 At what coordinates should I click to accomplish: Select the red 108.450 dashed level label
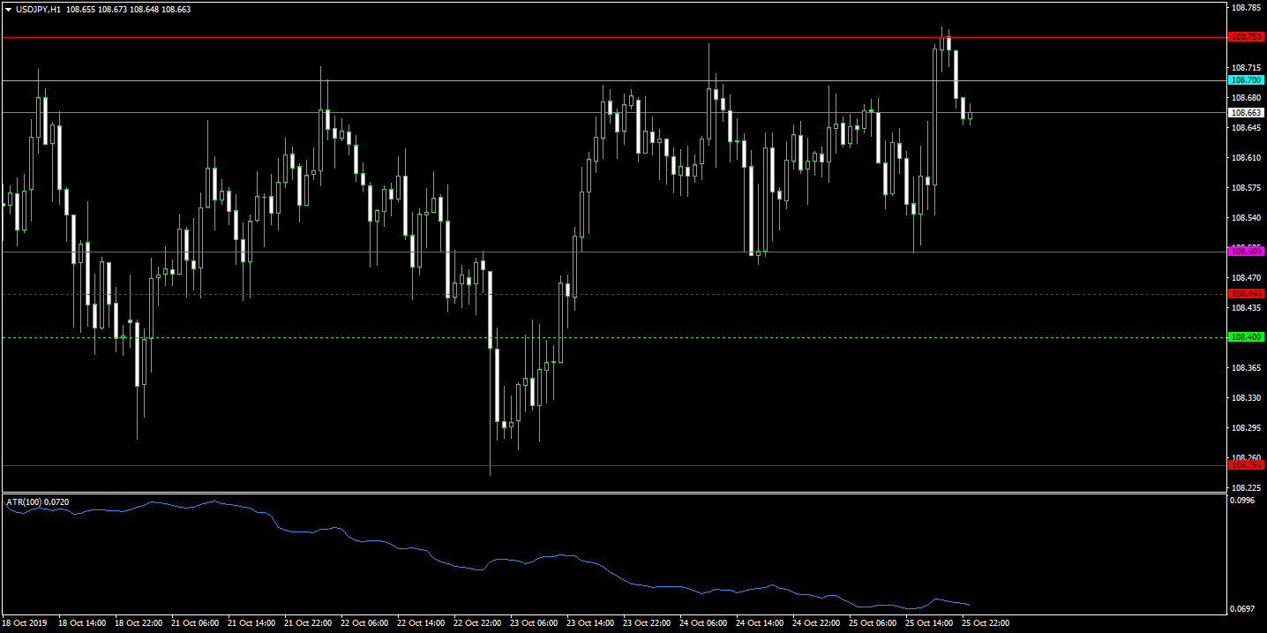point(1247,294)
